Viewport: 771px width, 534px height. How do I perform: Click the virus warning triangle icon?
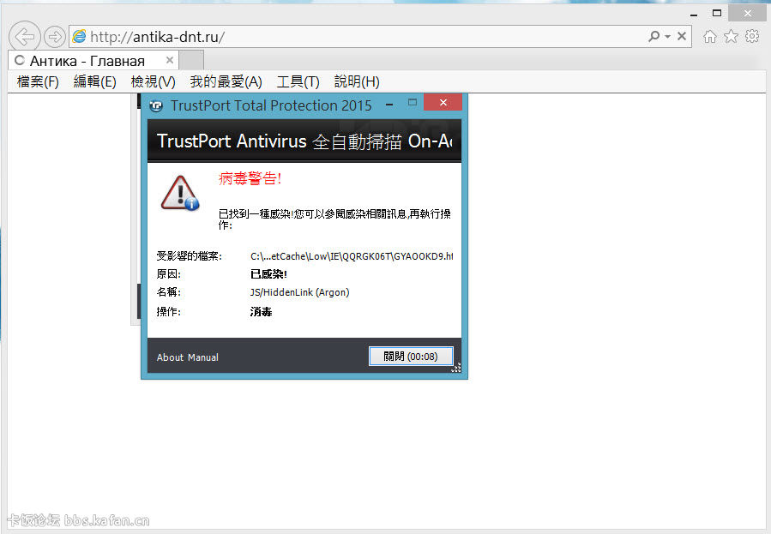pyautogui.click(x=180, y=193)
